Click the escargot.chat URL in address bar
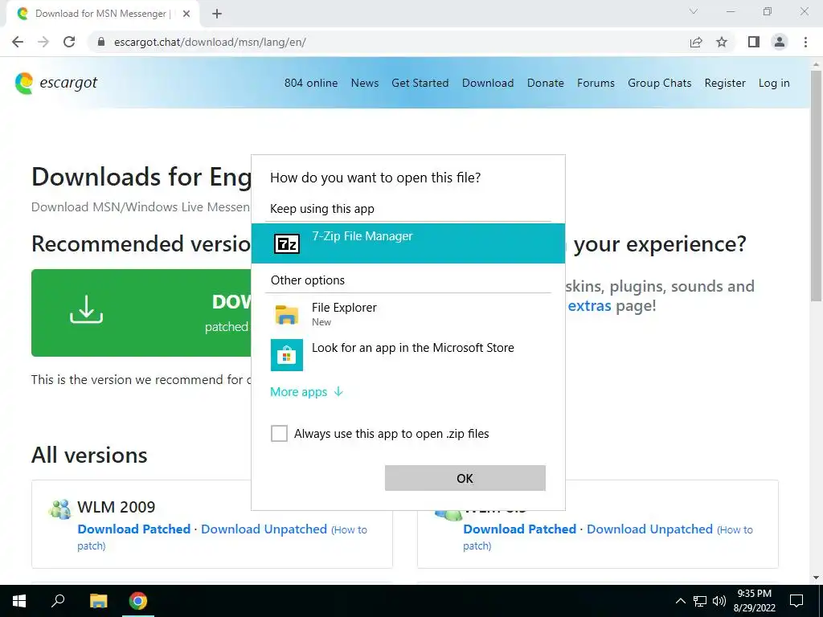 pos(210,42)
